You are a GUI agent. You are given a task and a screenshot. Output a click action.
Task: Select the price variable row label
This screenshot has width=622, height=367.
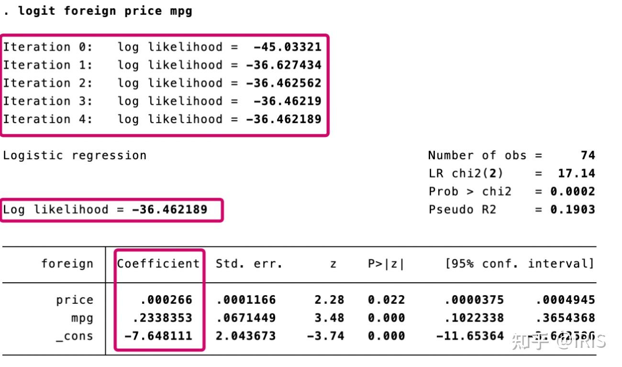tap(74, 300)
